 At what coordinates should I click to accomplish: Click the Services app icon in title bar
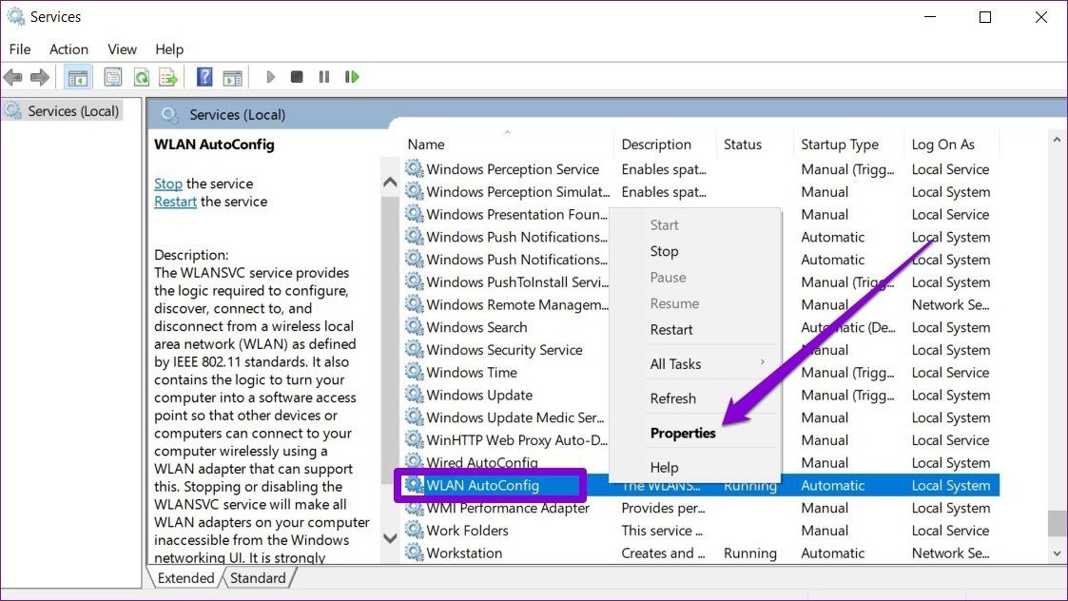click(15, 16)
